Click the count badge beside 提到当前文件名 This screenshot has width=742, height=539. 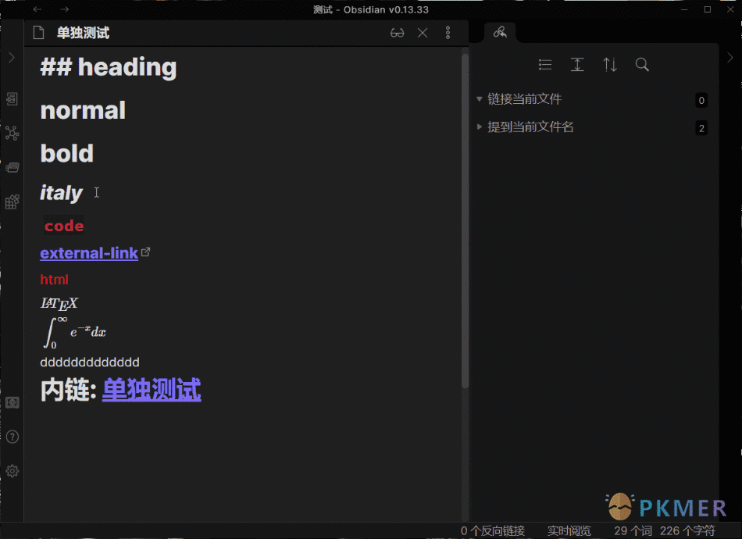click(701, 128)
